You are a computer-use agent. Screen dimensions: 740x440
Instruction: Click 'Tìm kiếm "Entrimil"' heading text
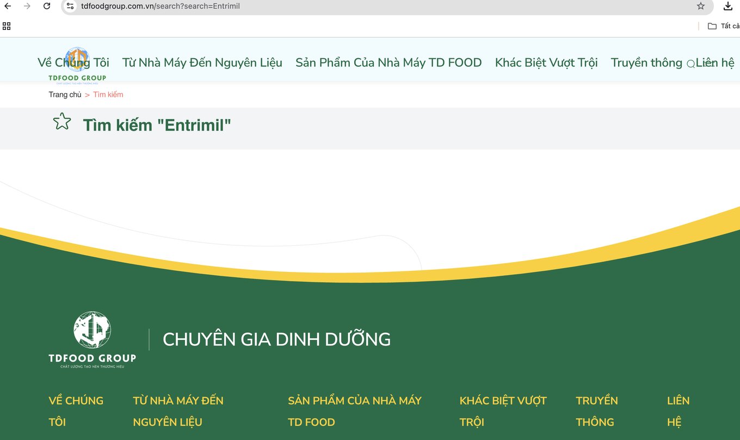tap(157, 125)
